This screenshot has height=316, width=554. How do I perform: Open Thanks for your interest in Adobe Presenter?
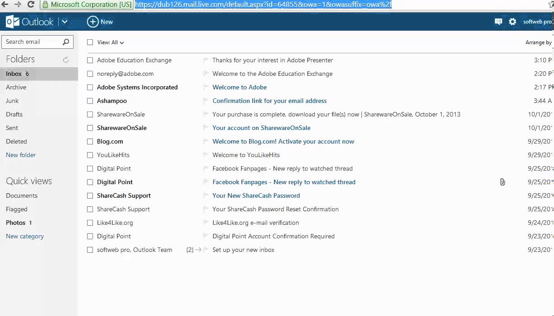[272, 60]
